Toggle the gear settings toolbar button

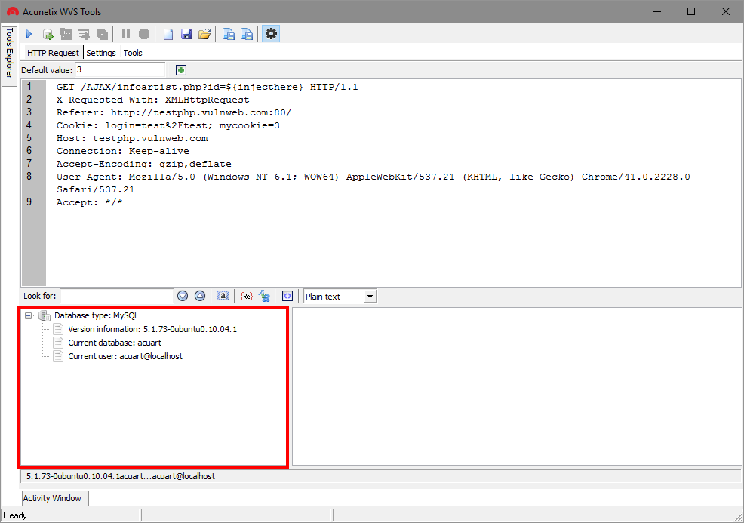click(x=270, y=34)
